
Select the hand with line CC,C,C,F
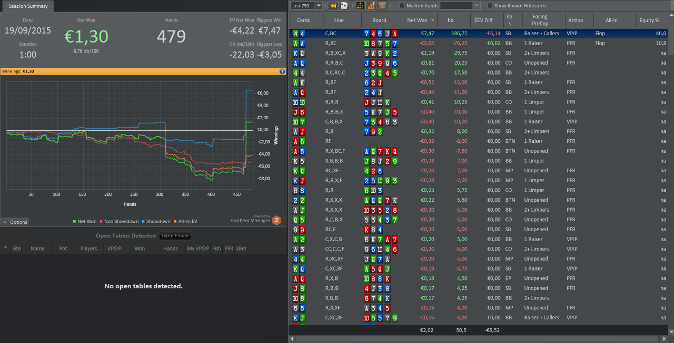tap(478, 249)
